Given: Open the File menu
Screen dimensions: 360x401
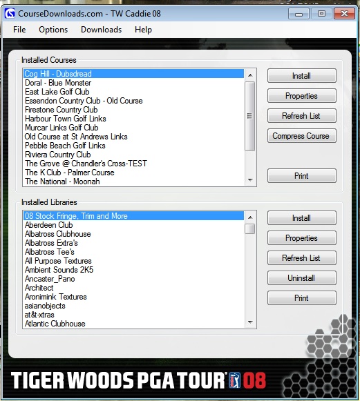Looking at the screenshot, I should (x=19, y=30).
